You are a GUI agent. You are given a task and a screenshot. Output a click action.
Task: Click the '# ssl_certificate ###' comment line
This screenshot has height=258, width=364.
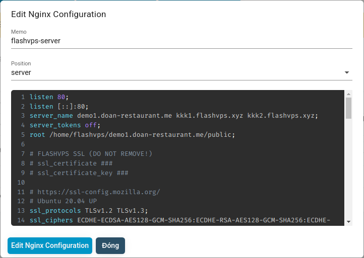point(71,163)
